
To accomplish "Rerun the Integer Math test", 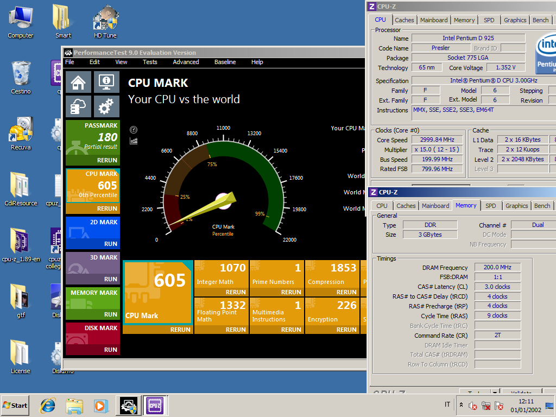I will [x=236, y=292].
